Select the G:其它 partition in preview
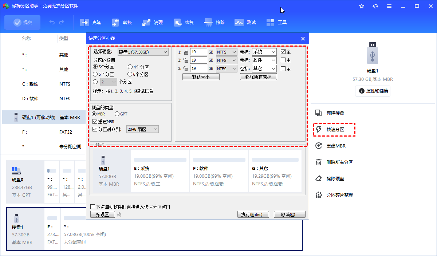The width and height of the screenshot is (437, 256). tap(276, 171)
